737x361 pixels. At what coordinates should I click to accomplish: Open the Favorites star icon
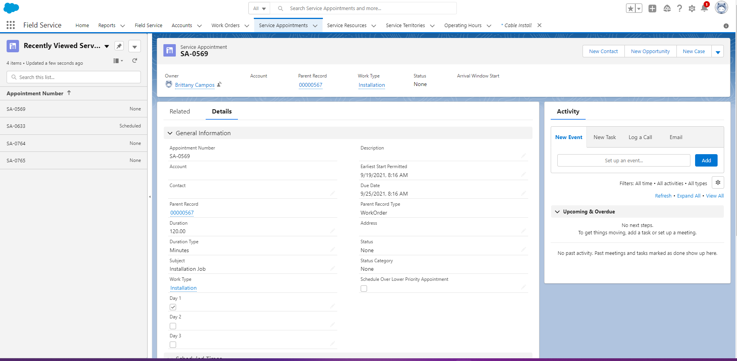coord(630,8)
